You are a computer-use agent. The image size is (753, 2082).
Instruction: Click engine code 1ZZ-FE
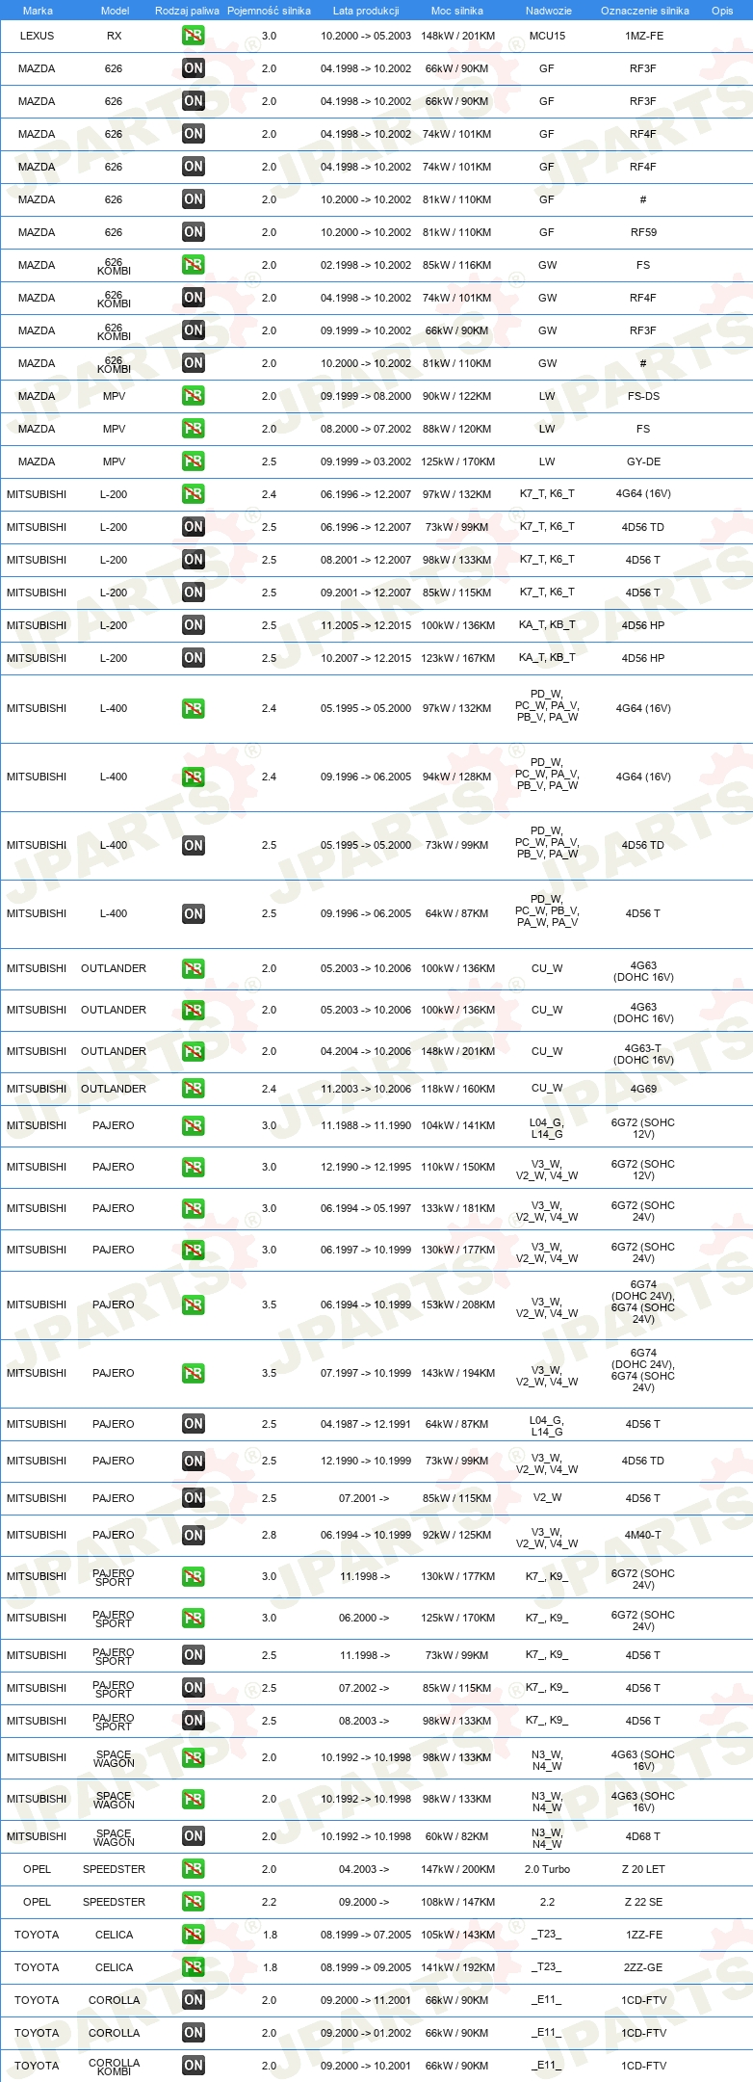643,1935
